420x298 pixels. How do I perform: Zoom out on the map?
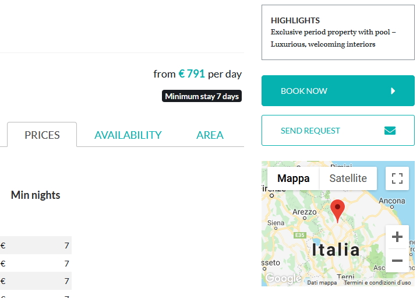point(397,261)
